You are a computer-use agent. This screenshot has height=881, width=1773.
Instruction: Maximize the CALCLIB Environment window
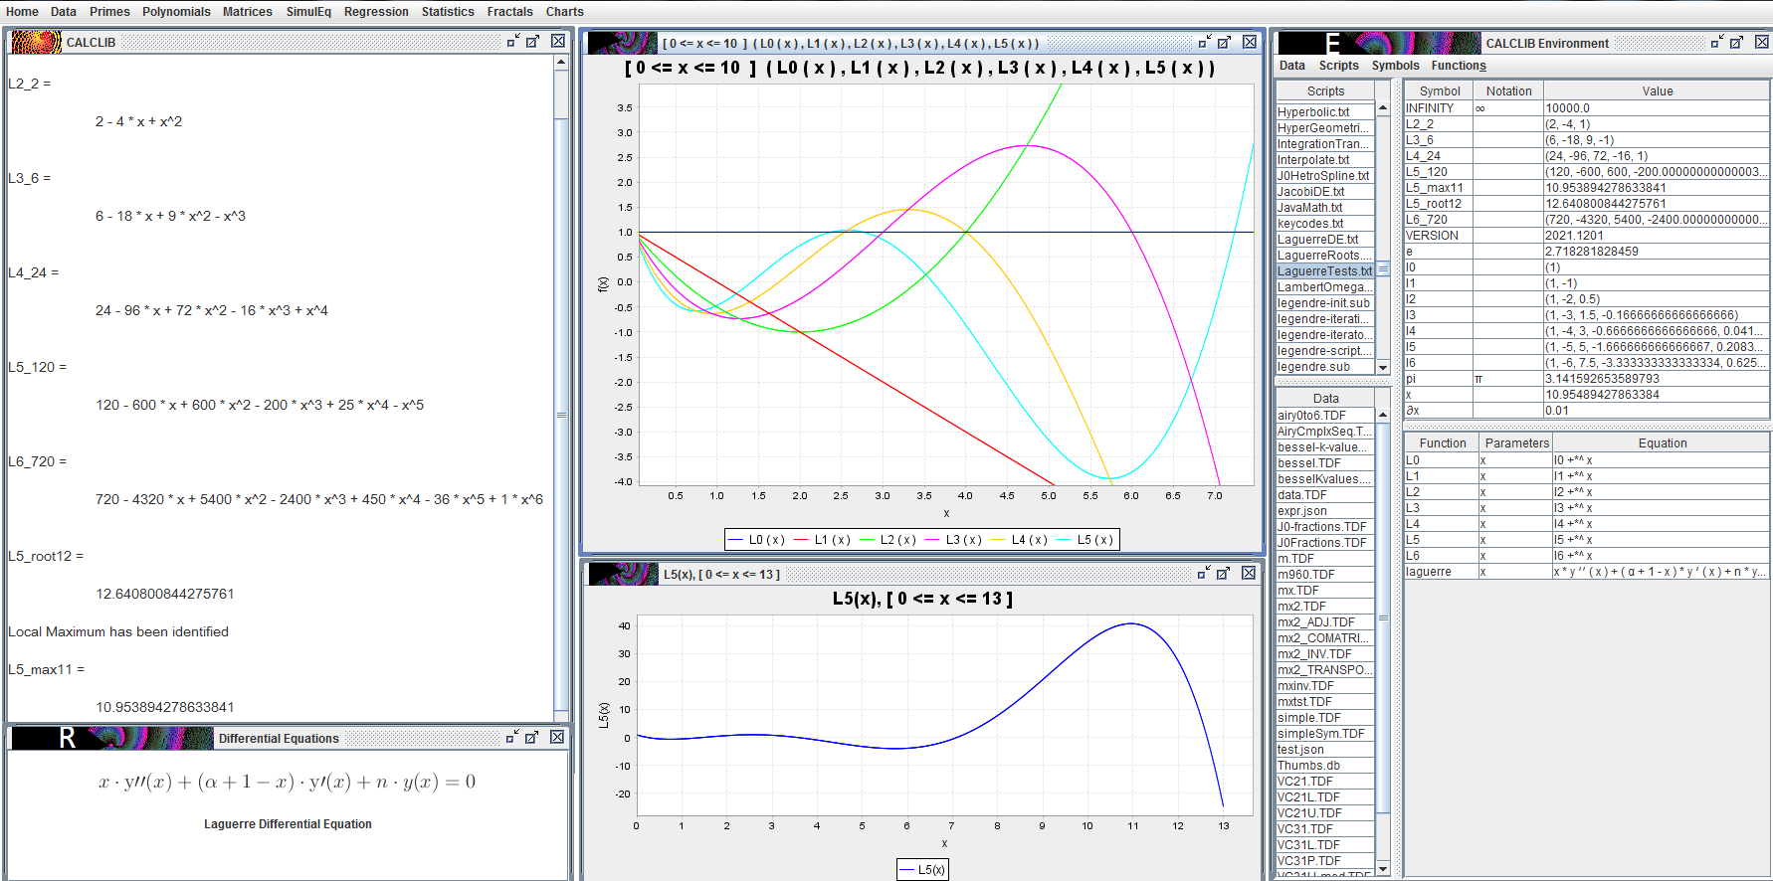coord(1736,42)
